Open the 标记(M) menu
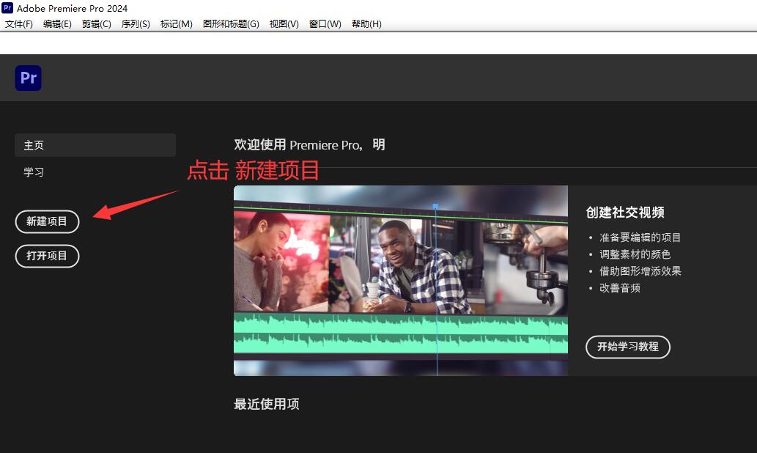Image resolution: width=757 pixels, height=453 pixels. [176, 23]
